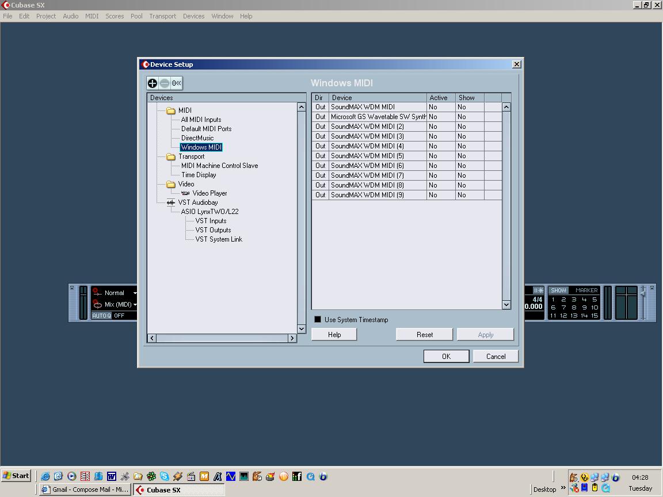The height and width of the screenshot is (497, 663).
Task: Open the Transport menu
Action: click(x=162, y=16)
